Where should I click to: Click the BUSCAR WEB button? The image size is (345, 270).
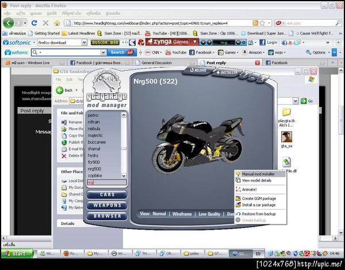pos(105,42)
